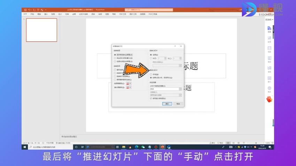Click the 取消 (Cancel) button
The width and height of the screenshot is (296, 166).
pyautogui.click(x=178, y=104)
